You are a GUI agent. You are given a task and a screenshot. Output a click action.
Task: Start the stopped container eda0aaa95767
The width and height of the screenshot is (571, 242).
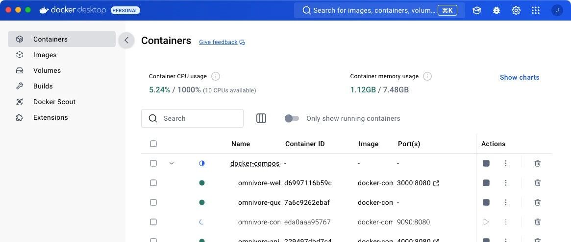click(x=486, y=221)
